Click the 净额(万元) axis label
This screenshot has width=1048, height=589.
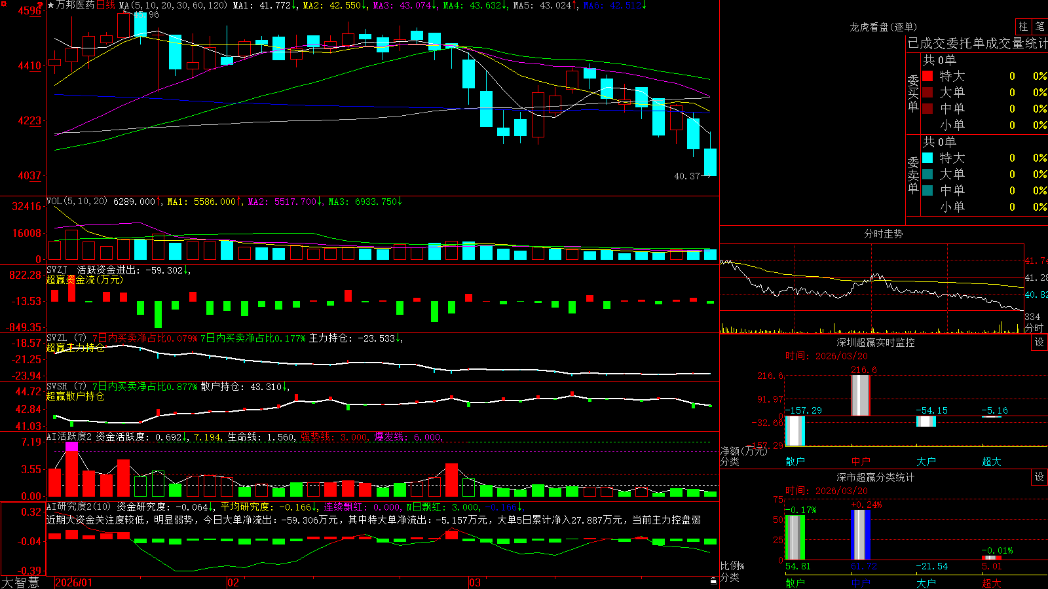[x=743, y=451]
